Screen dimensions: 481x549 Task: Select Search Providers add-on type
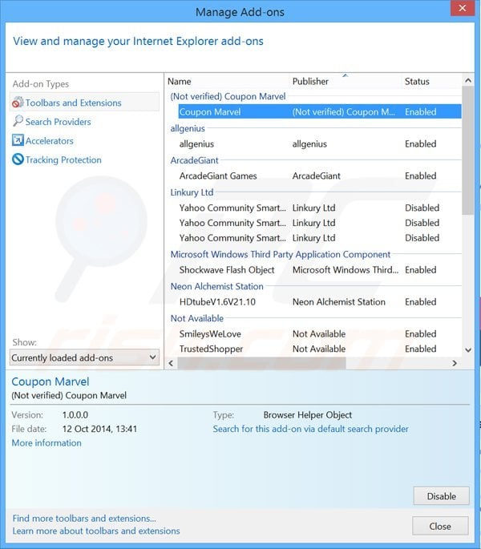[58, 122]
